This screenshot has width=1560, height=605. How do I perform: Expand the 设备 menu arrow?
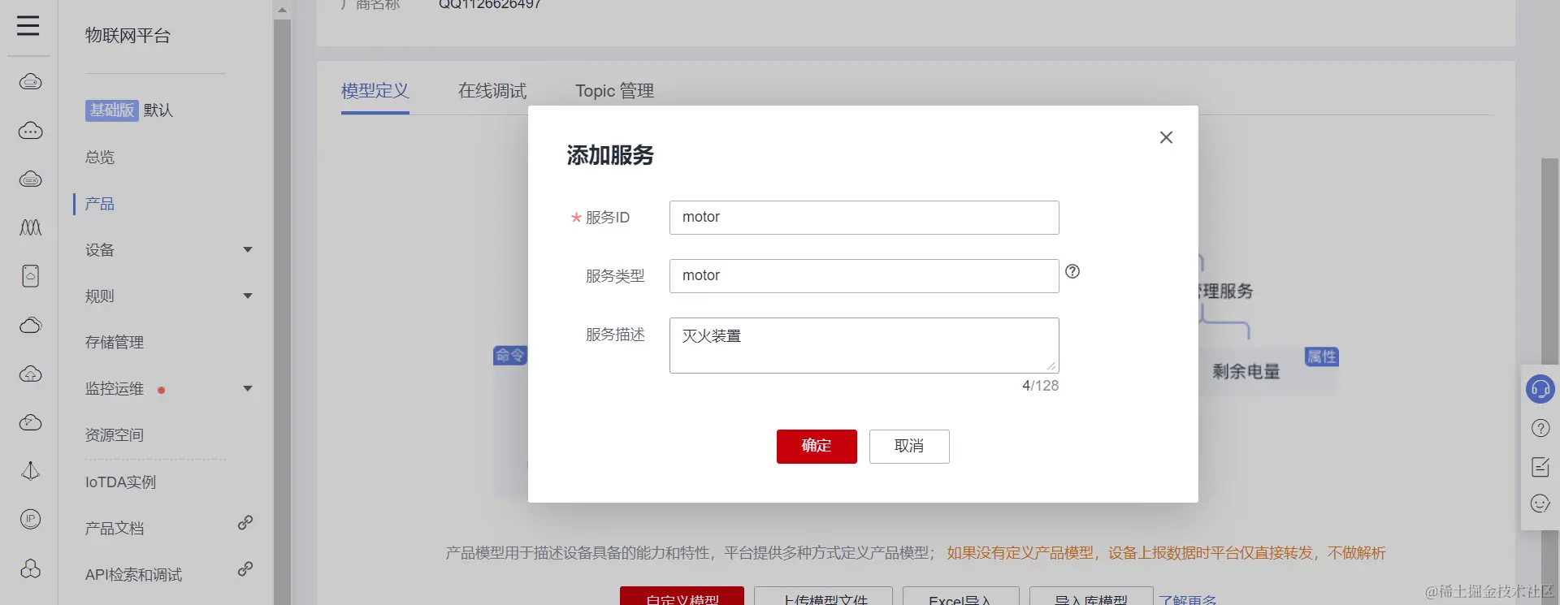248,249
